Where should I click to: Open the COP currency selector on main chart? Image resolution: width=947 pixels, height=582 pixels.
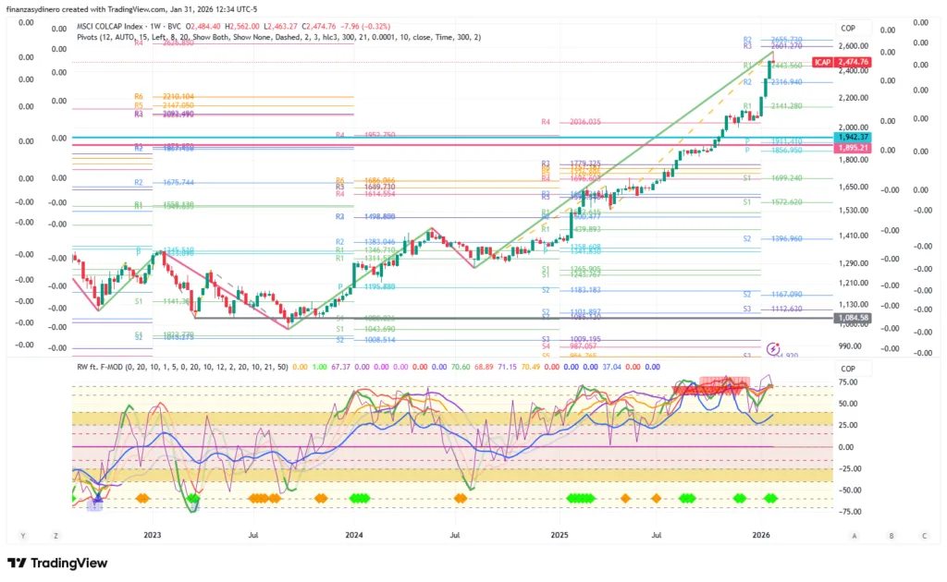[x=849, y=28]
